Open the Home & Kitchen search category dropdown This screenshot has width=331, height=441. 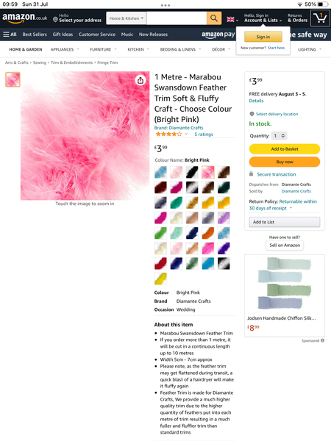coord(126,18)
